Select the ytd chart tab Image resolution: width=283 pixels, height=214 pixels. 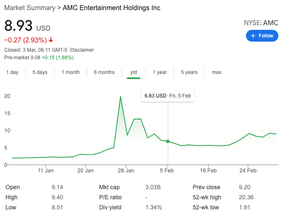tap(134, 72)
